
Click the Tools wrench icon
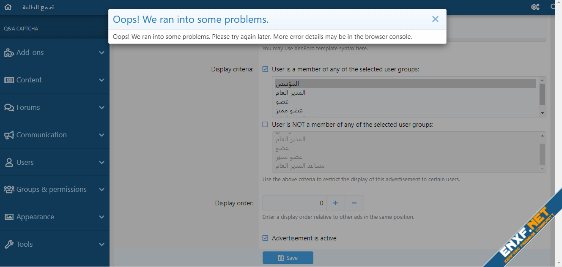click(x=9, y=245)
